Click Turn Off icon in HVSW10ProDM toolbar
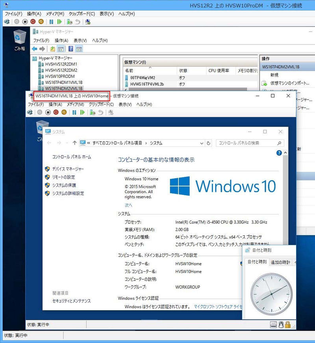Viewport: 315px width, 343px height. pos(25,22)
